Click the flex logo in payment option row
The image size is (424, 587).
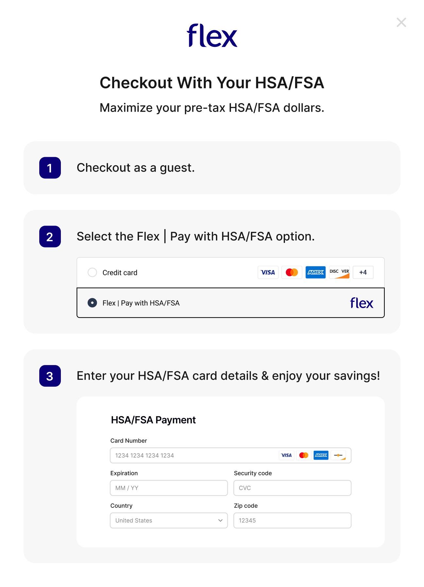(x=362, y=303)
